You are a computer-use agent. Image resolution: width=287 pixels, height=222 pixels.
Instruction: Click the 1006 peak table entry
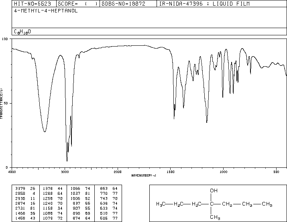tap(80, 198)
